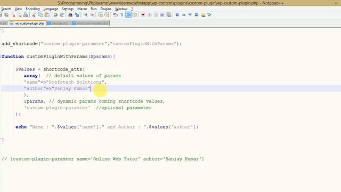Open the Settings menu

point(68,9)
